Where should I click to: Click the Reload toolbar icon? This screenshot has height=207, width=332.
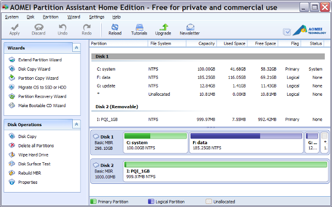coord(115,27)
